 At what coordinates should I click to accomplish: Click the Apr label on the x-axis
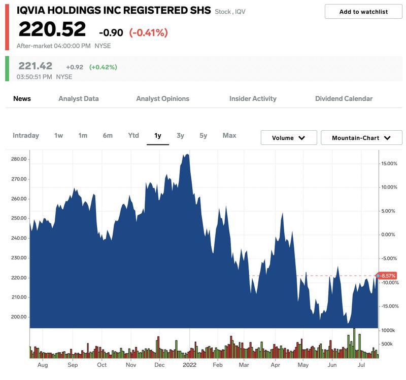click(x=275, y=365)
